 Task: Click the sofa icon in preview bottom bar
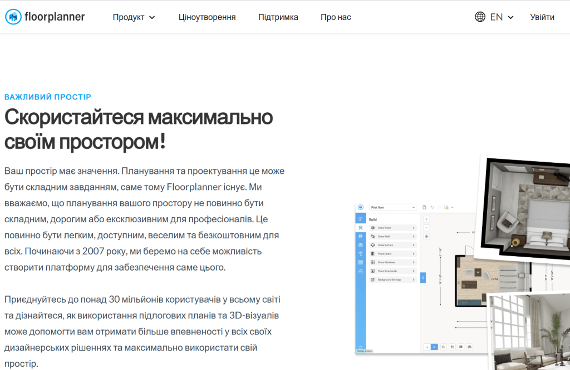[469, 347]
